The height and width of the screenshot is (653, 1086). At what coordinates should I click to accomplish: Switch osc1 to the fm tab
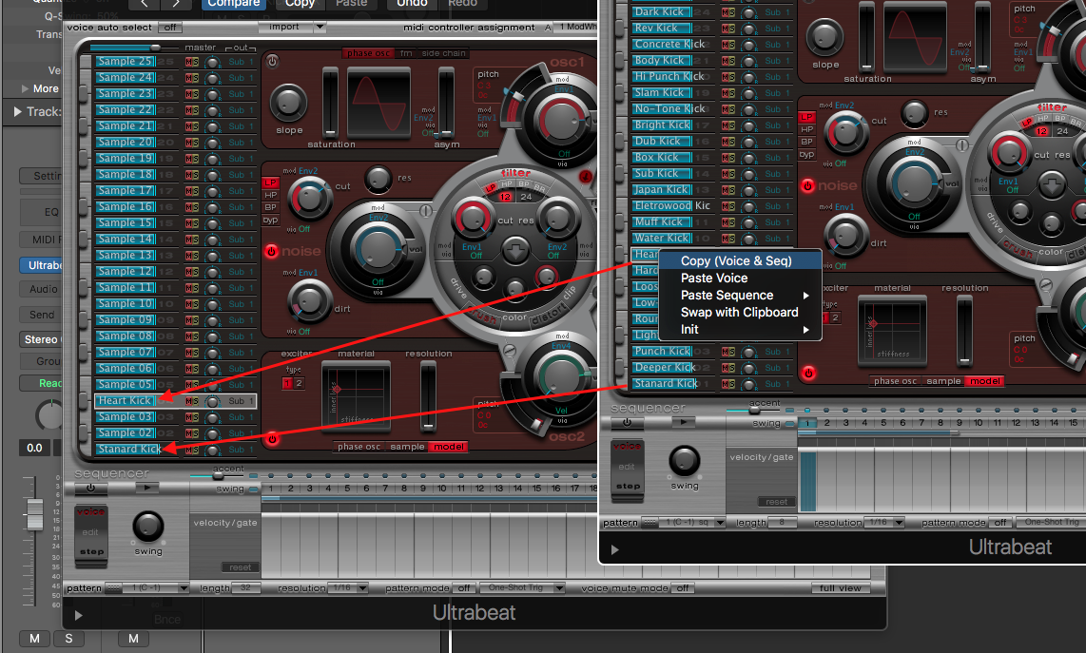coord(407,53)
